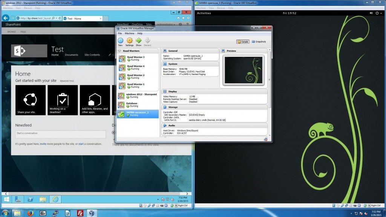Click the Fri 19:52 clock in openSUSE
Image resolution: width=386 pixels, height=217 pixels.
tap(289, 13)
